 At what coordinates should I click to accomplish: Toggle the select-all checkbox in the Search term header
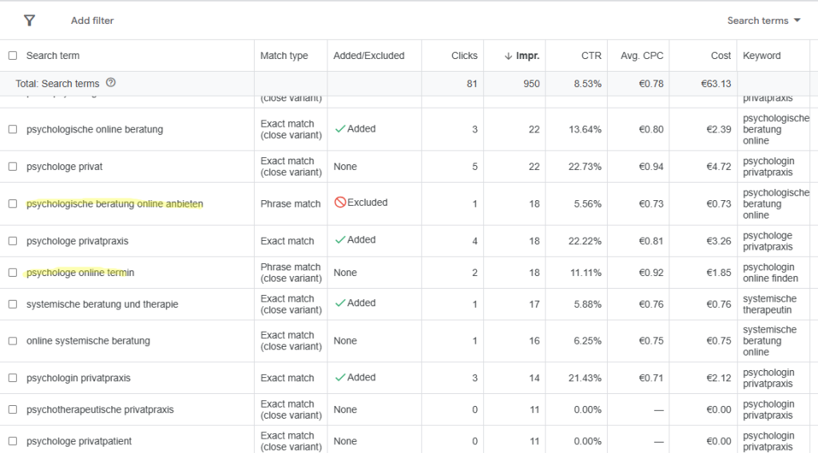click(13, 55)
